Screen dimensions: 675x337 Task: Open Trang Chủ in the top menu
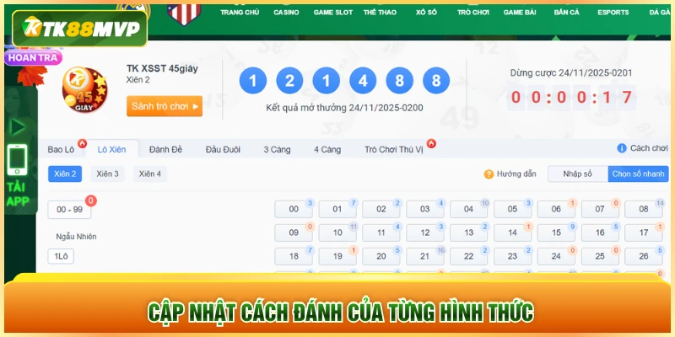(x=240, y=13)
